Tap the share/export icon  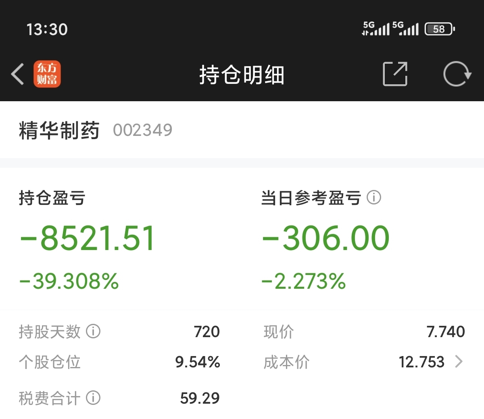[395, 74]
